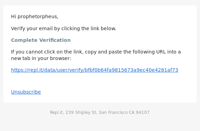The height and width of the screenshot is (131, 200).
Task: Open the repl.it verify URL link
Action: 94,70
